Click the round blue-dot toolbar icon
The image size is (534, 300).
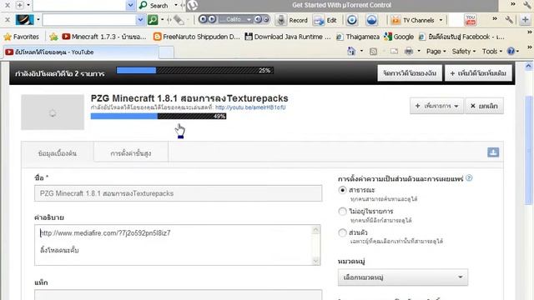pyautogui.click(x=352, y=20)
